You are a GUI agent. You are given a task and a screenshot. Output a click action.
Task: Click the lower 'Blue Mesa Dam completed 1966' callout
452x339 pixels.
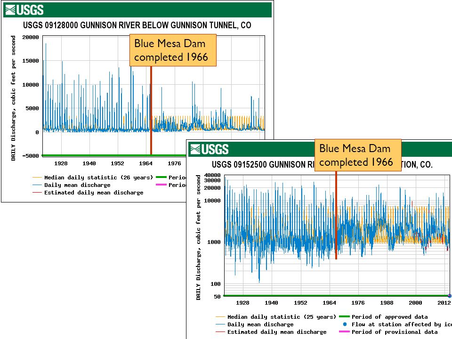click(x=358, y=155)
